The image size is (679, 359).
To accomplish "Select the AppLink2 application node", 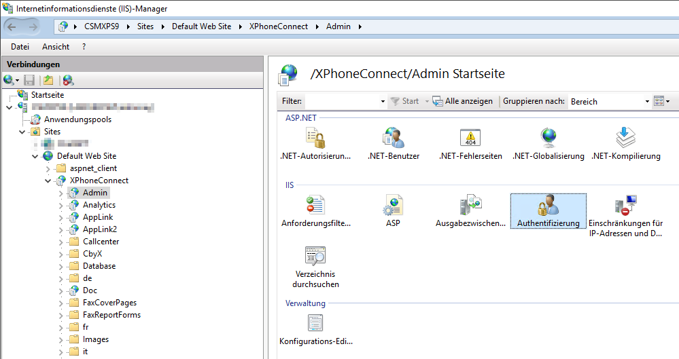I will (100, 229).
